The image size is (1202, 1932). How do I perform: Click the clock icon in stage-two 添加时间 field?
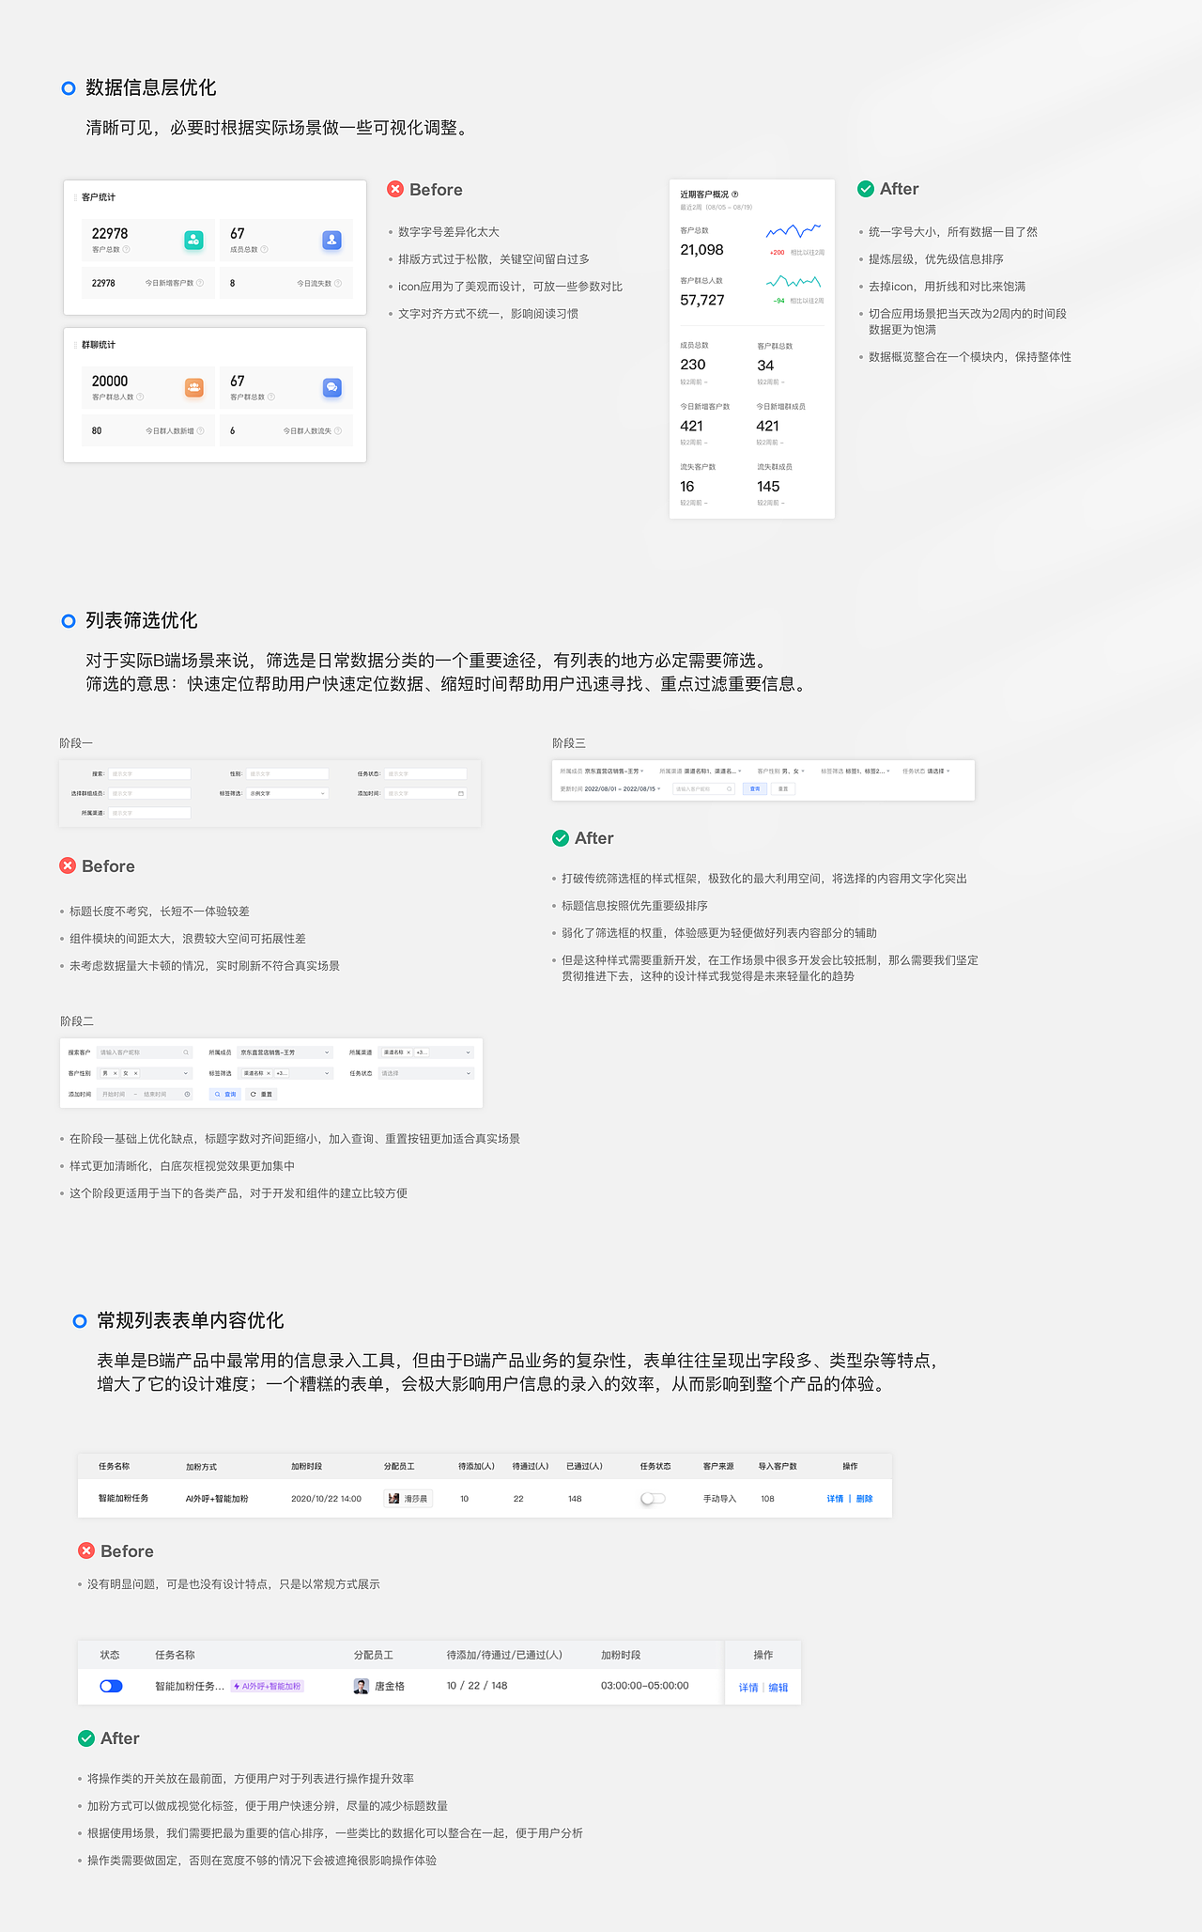click(x=187, y=1094)
